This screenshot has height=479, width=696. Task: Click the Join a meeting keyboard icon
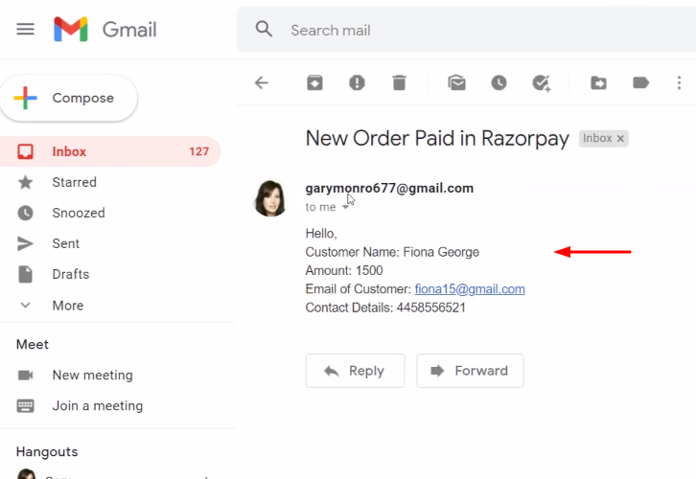tap(25, 406)
